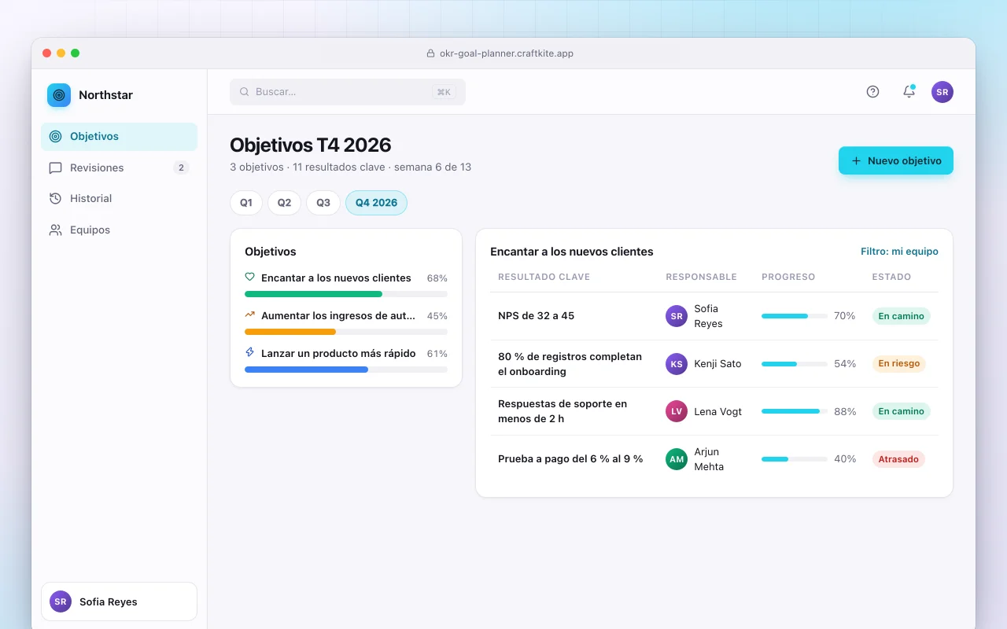Click the En riesgo status badge
1007x629 pixels.
898,364
